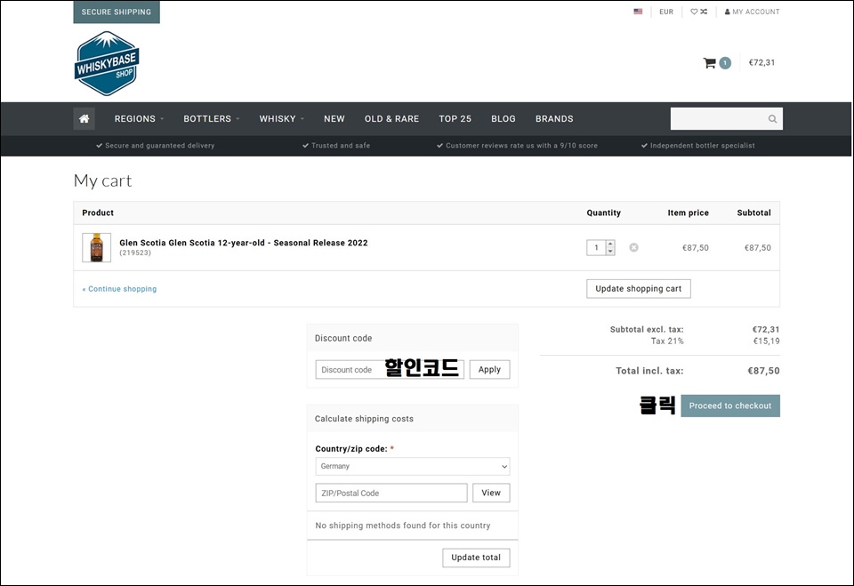The image size is (854, 586).
Task: Click the search magnifier icon
Action: [x=772, y=119]
